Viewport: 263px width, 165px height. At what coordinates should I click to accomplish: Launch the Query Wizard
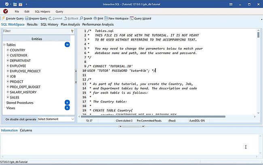(x=140, y=18)
